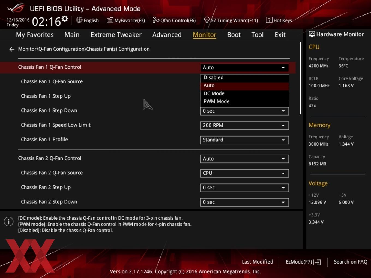
Task: Click the 02:16 clock display
Action: pyautogui.click(x=46, y=22)
